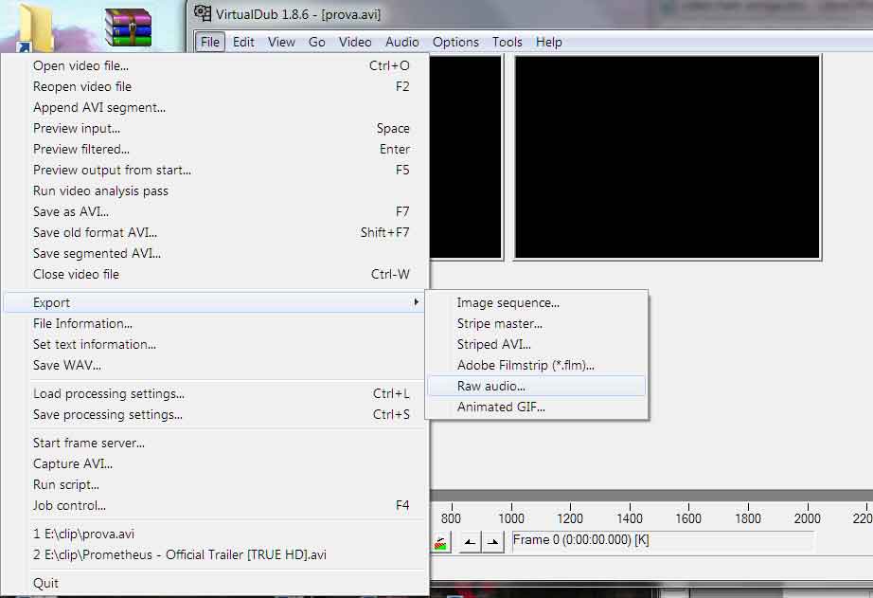Open the Help menu

tap(548, 42)
